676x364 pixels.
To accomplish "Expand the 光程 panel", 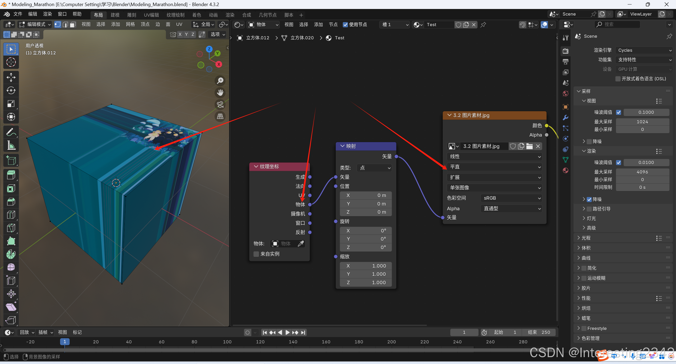I will click(x=586, y=238).
